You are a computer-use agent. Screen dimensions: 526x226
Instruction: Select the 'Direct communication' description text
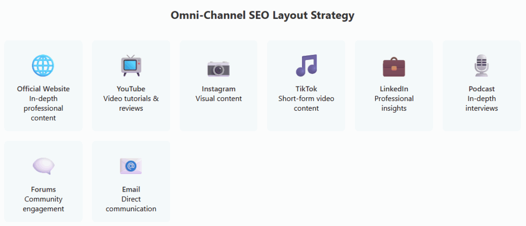[x=131, y=203]
